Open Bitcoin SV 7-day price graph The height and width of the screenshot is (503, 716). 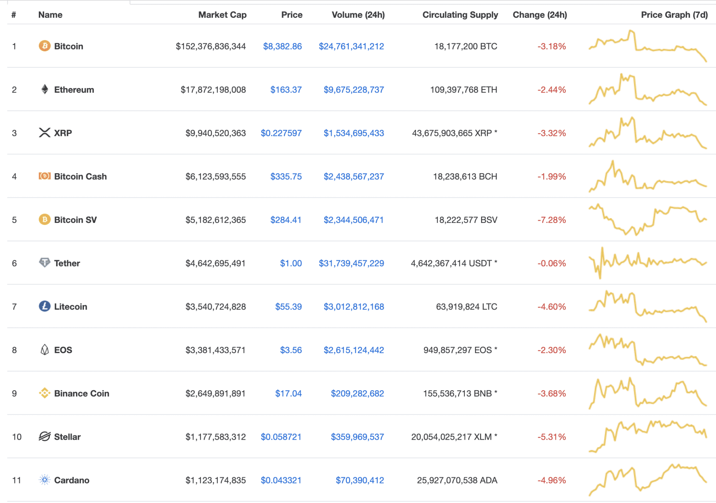pyautogui.click(x=648, y=219)
